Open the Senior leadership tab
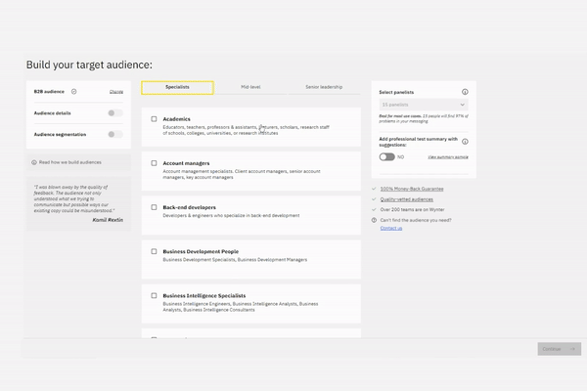This screenshot has height=391, width=587. coord(324,87)
